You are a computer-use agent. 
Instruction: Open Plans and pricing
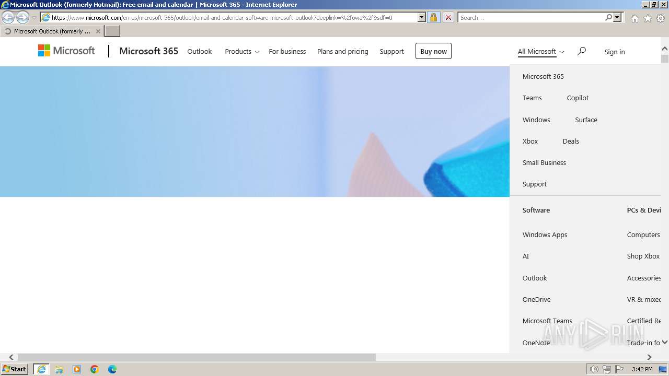click(x=343, y=51)
